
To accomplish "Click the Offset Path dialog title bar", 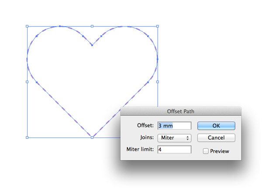I will point(181,111).
